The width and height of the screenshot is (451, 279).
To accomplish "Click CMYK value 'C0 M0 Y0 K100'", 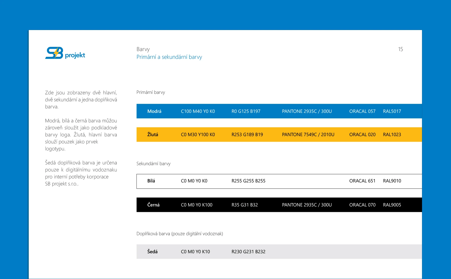I will point(196,205).
